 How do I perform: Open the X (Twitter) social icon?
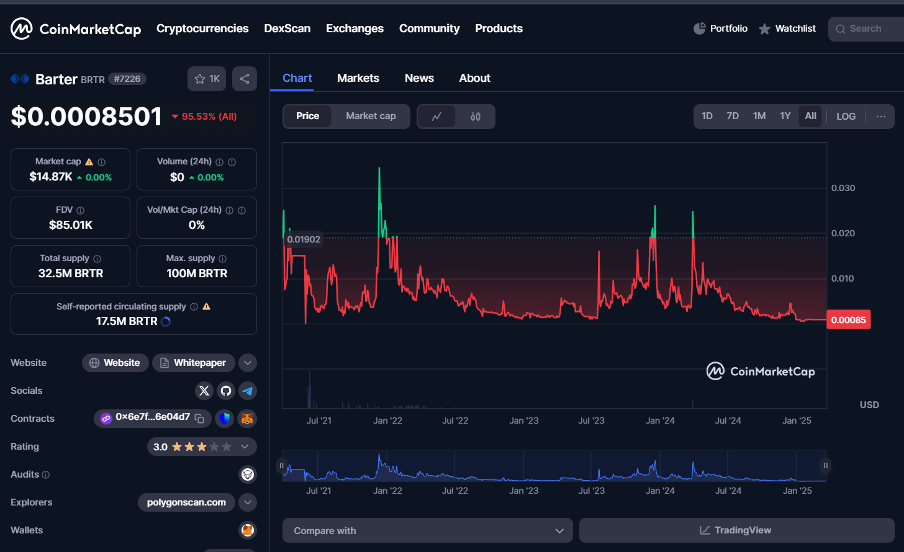coord(204,391)
